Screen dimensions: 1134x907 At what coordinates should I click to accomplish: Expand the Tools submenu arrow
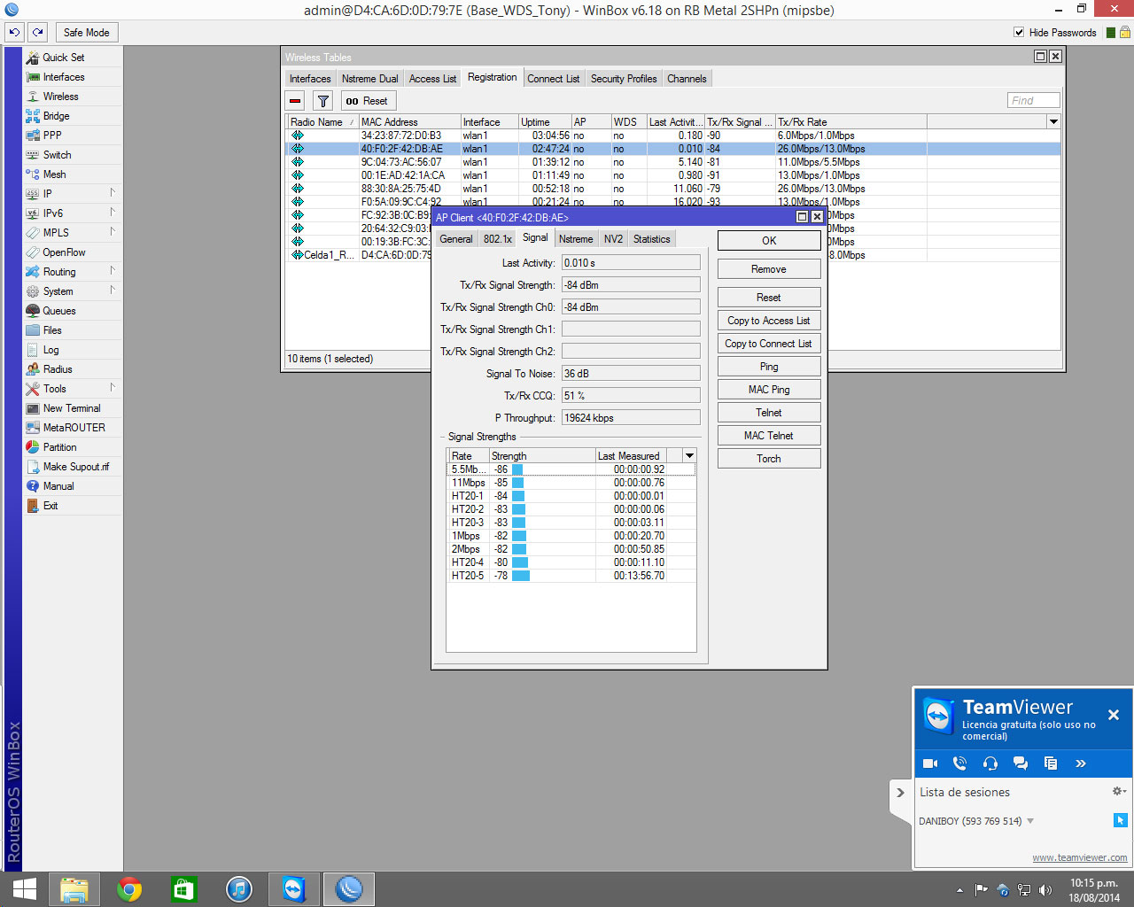tap(113, 388)
